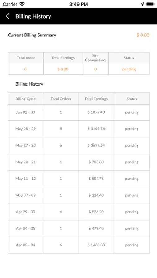157x278 pixels.
Task: Tap the orange pending status in summary
Action: [x=129, y=69]
